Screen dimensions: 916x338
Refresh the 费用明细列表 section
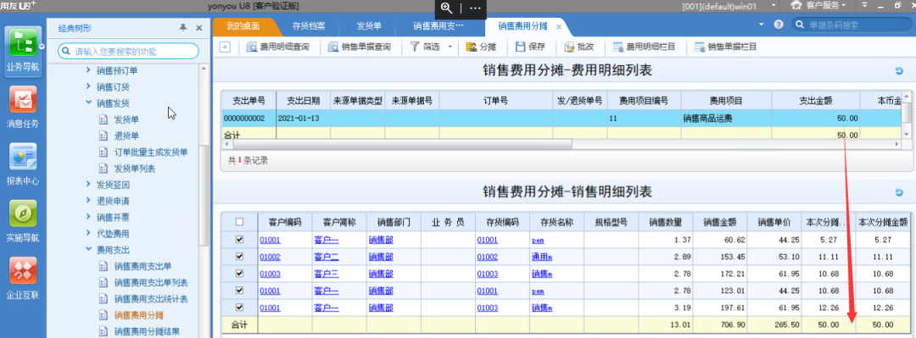click(x=899, y=71)
